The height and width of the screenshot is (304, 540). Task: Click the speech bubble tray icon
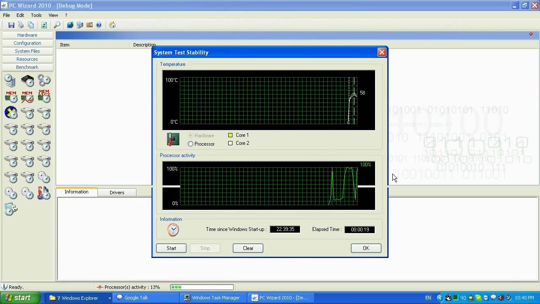coord(493,298)
